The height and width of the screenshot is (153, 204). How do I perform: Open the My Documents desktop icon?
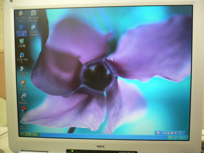(21, 16)
